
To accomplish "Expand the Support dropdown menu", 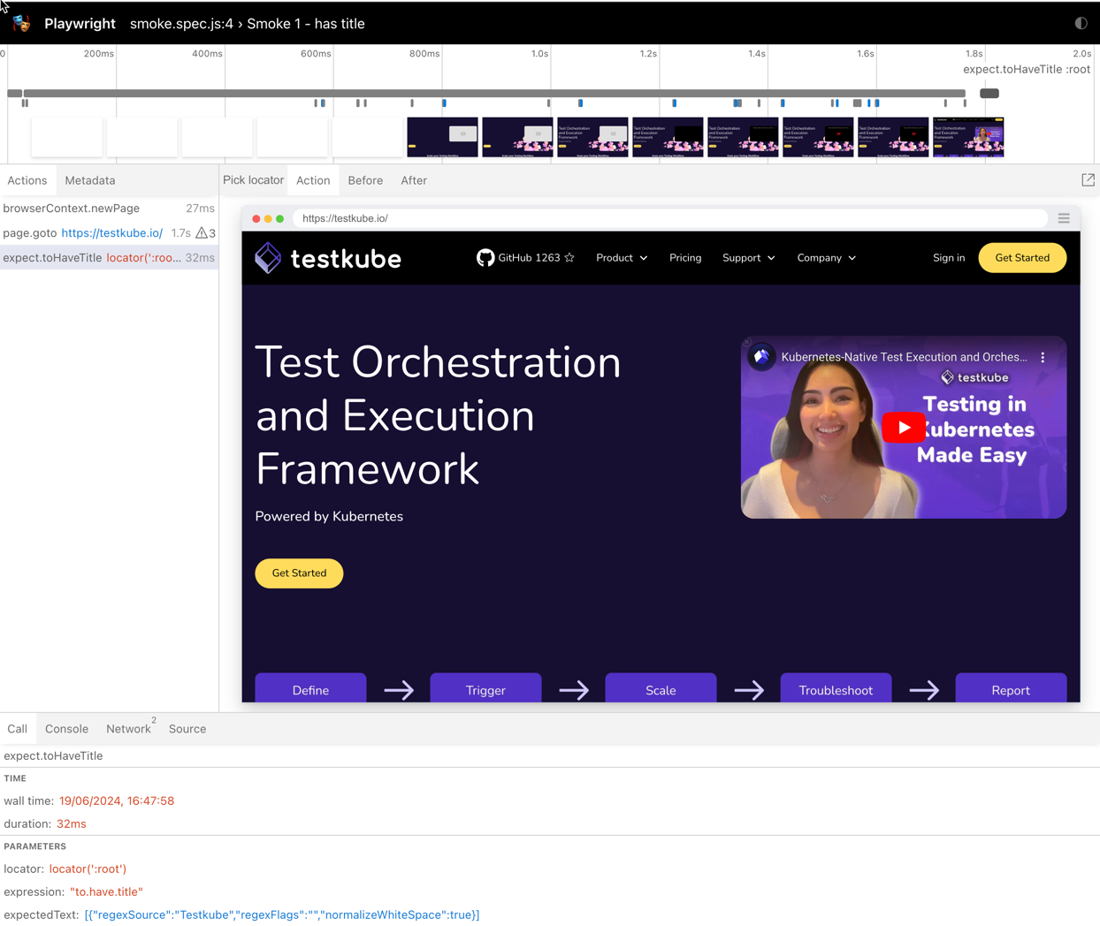I will (748, 258).
